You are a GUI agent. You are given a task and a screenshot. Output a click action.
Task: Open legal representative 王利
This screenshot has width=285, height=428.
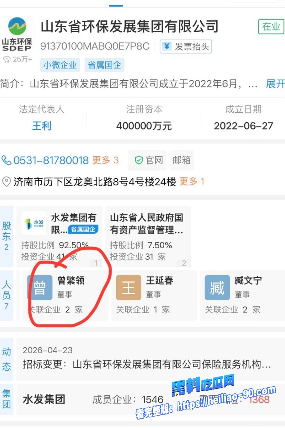click(42, 126)
